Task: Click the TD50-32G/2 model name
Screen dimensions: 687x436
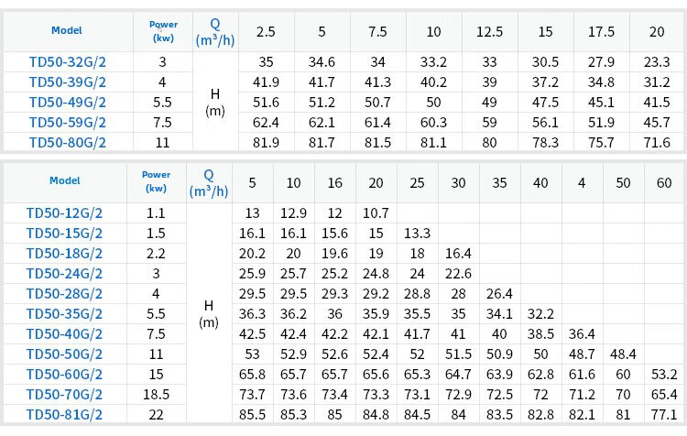Action: [67, 62]
